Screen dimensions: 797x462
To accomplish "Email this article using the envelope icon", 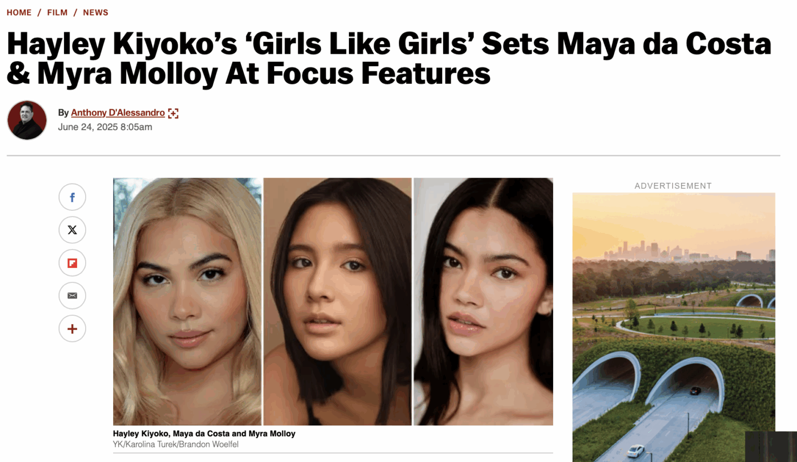I will tap(72, 296).
